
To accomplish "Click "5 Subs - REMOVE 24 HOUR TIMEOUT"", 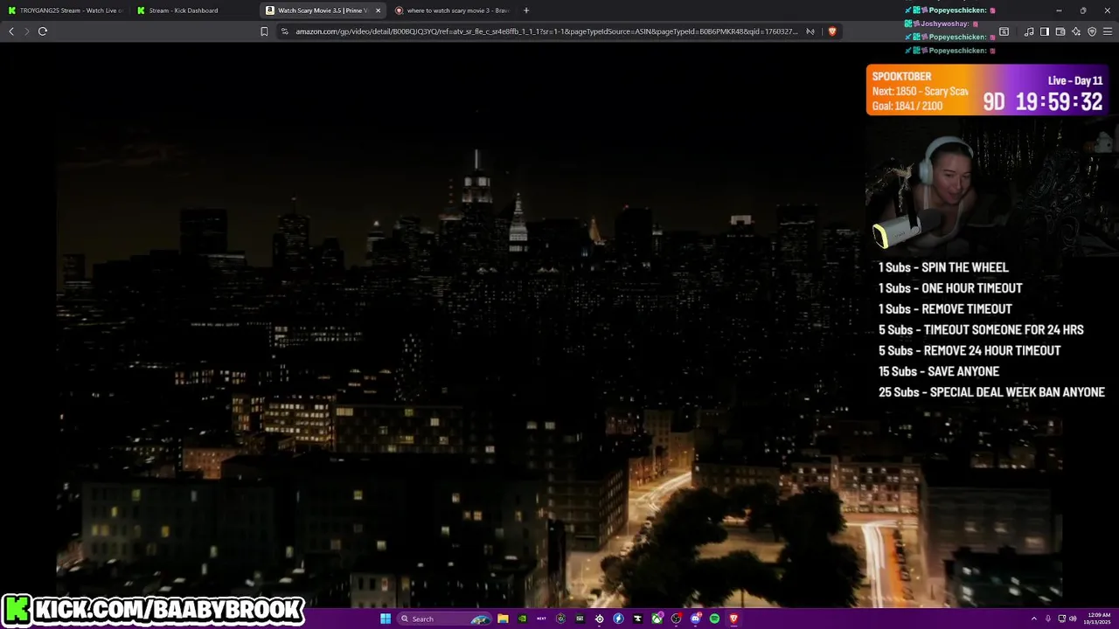I will [x=970, y=351].
